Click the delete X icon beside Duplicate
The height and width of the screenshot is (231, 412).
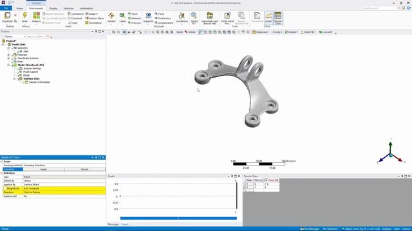(x=15, y=15)
